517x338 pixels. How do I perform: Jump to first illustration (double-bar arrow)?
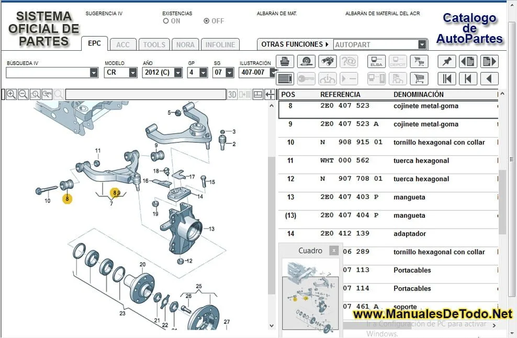pyautogui.click(x=447, y=79)
